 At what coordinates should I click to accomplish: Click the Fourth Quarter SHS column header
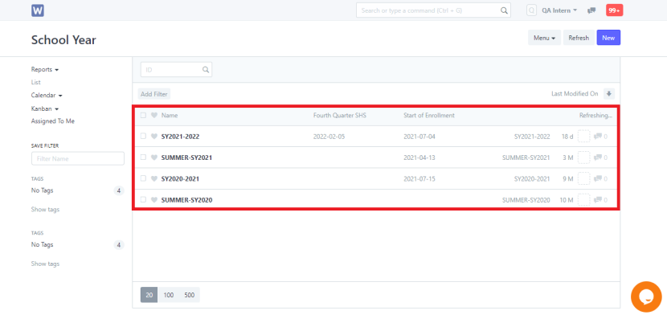click(340, 115)
